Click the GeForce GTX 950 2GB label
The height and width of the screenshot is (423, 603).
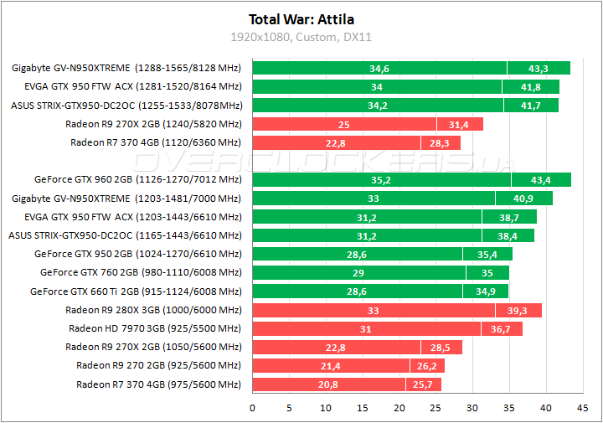(137, 254)
